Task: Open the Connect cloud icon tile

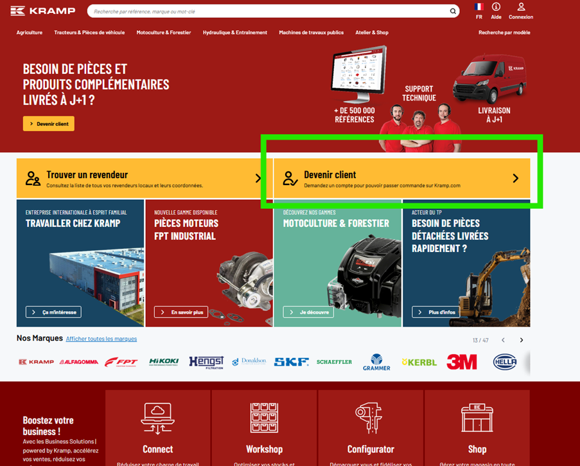Action: 157,418
